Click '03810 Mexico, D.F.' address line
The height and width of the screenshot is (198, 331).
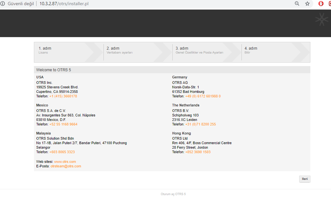click(51, 120)
